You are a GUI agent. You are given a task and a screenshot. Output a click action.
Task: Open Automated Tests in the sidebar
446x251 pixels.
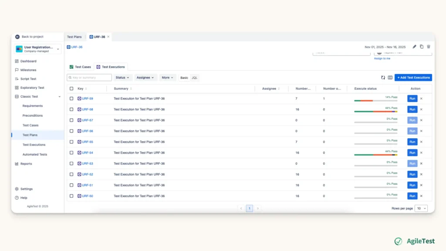[x=35, y=155]
